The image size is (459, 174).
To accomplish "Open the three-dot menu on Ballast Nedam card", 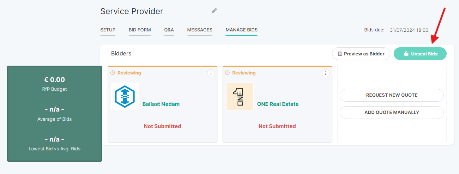I will pos(211,73).
